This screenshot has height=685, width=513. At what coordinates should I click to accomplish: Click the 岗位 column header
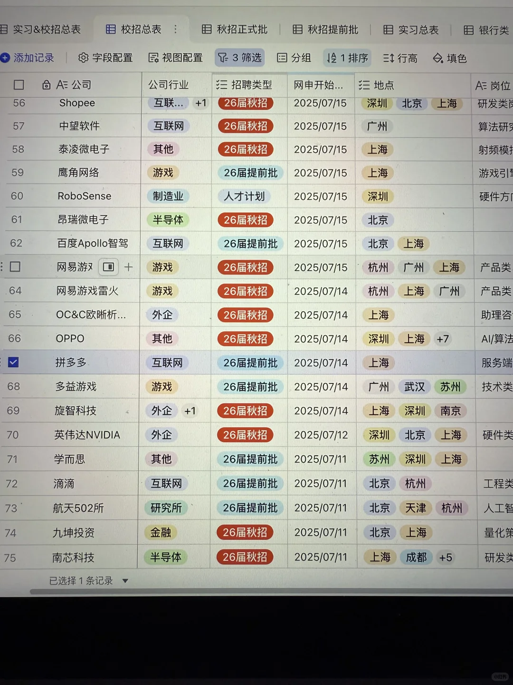492,86
